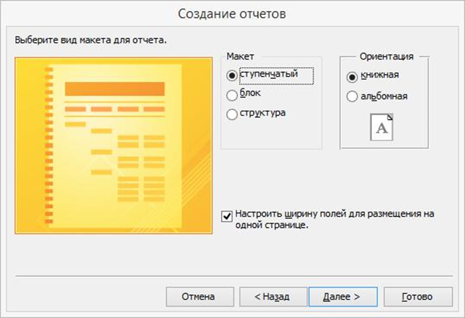Viewport: 465px width, 318px height.
Task: Go back with the Назад button
Action: tap(273, 296)
